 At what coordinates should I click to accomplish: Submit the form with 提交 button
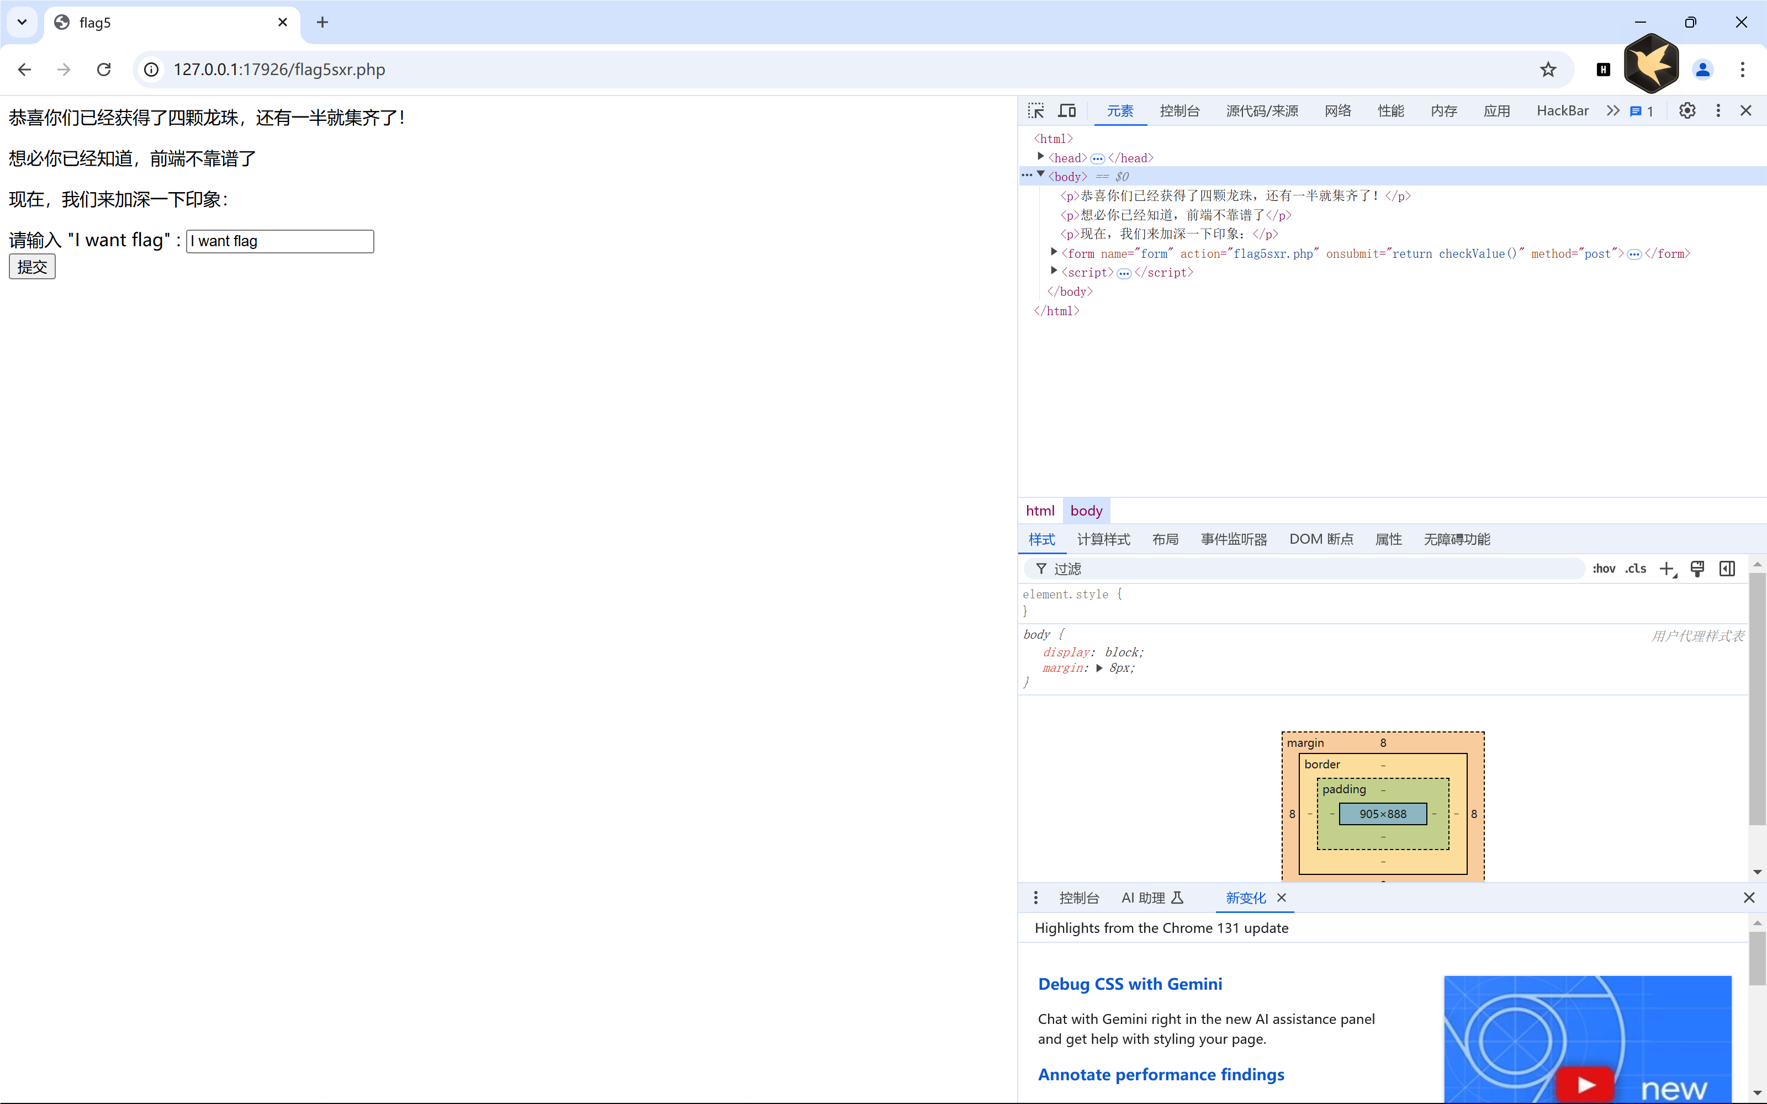32,267
